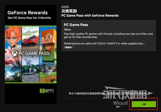Expand details via green chevron beside 了解更多
This screenshot has height=112, width=161.
73,47
